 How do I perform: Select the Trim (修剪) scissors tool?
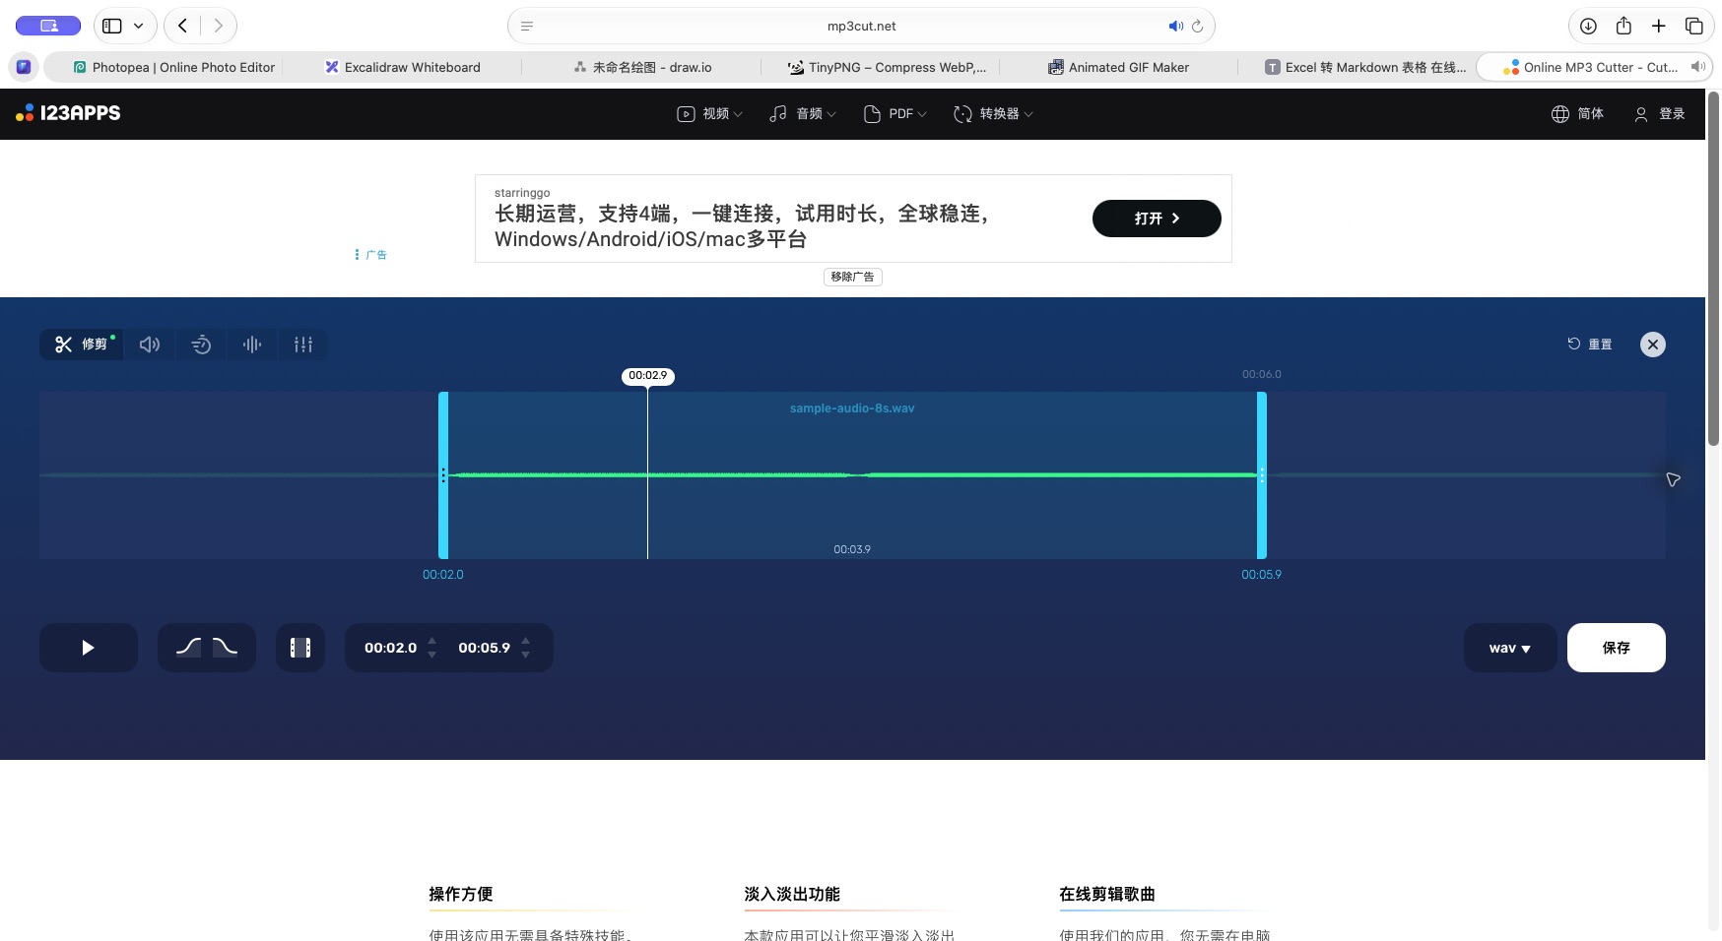(x=82, y=345)
